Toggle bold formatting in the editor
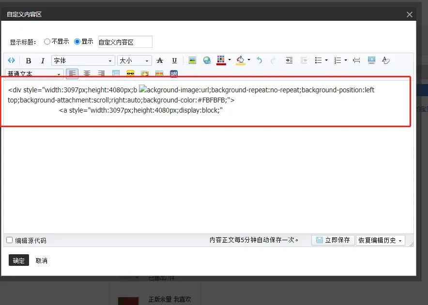Viewport: 428px width, 305px height. click(x=28, y=60)
